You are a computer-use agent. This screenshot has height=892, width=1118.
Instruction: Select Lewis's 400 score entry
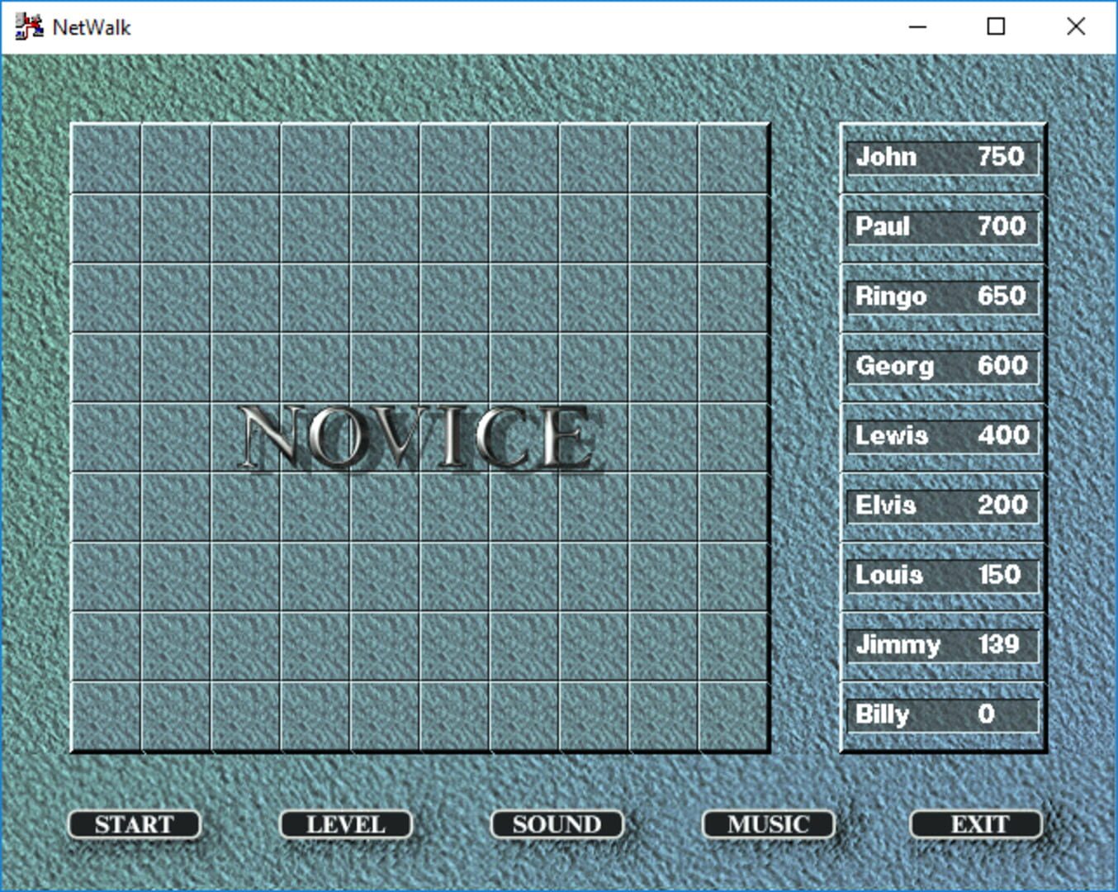941,435
